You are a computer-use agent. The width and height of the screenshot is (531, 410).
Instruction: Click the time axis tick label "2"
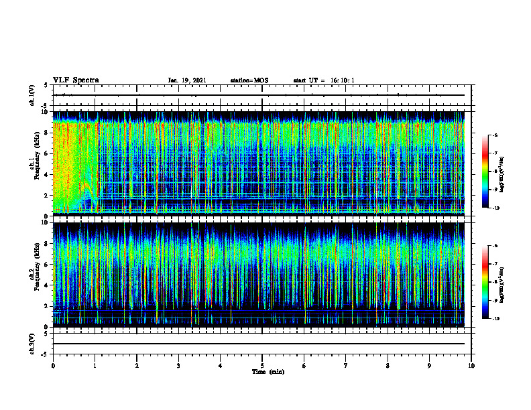coord(137,366)
